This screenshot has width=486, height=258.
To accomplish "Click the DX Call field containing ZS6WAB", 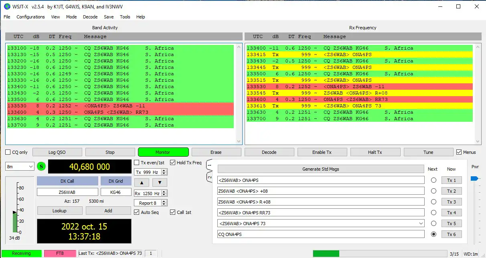I will (67, 192).
